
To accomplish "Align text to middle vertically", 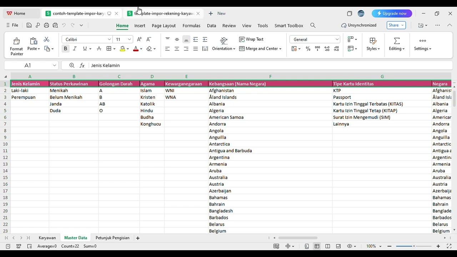I will 177,39.
